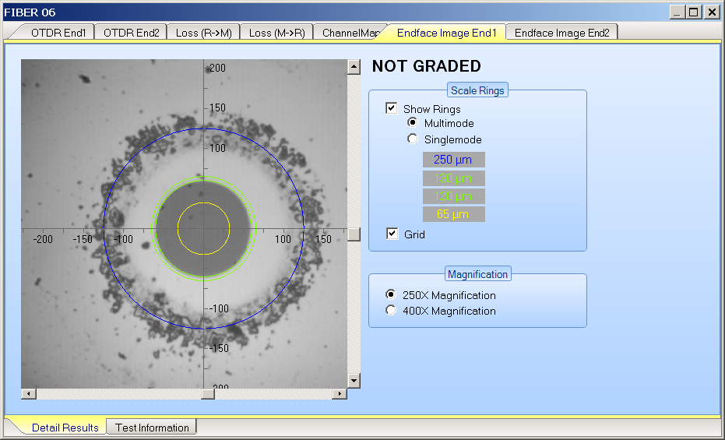Maximize the FIBER 06 window
Viewport: 725px width, 440px height.
(x=694, y=12)
